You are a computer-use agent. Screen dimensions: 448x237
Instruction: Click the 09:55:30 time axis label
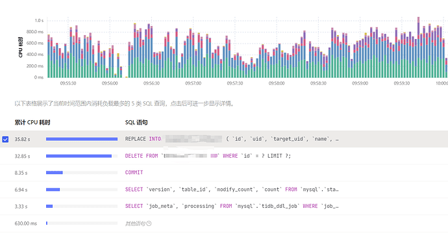68,83
